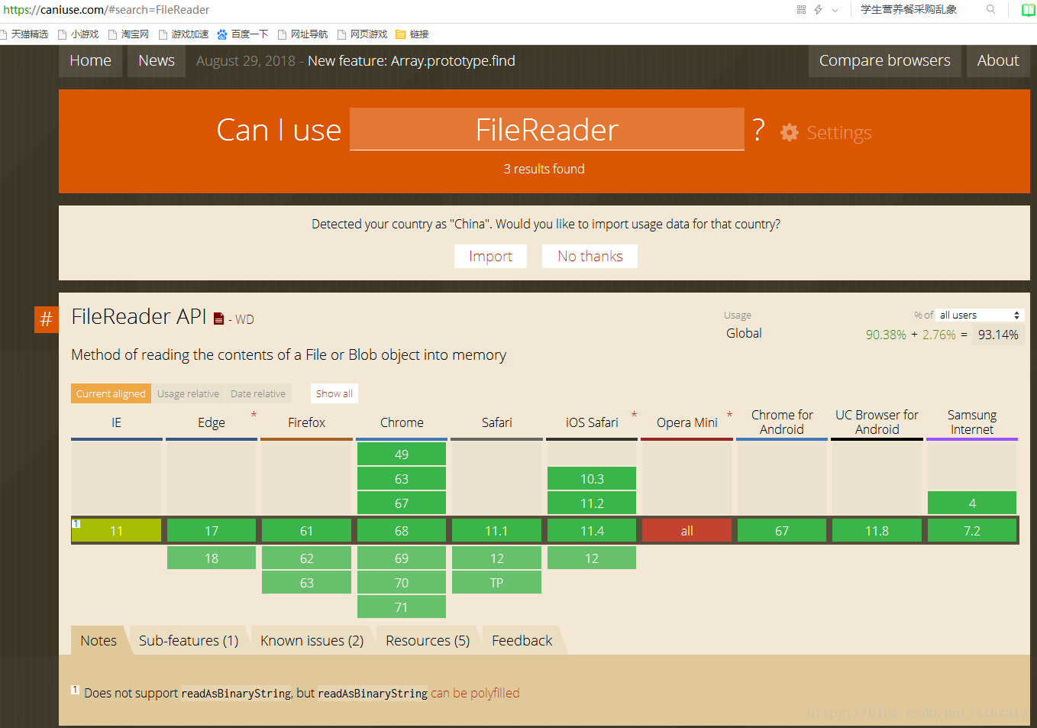
Task: Click the Firefox column header
Action: click(x=306, y=422)
